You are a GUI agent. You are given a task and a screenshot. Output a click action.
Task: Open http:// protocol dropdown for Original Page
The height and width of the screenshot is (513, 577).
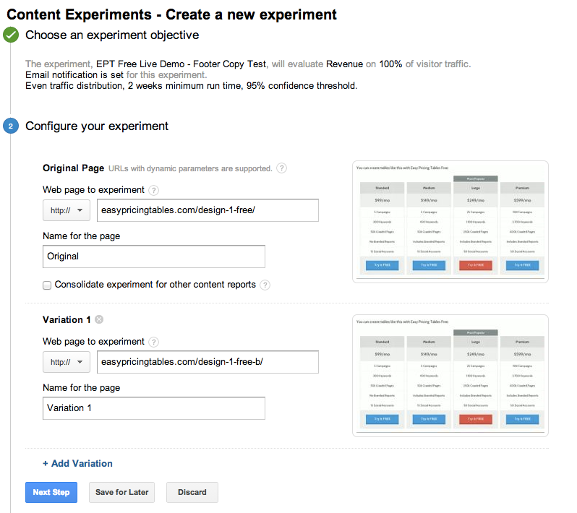tap(67, 210)
